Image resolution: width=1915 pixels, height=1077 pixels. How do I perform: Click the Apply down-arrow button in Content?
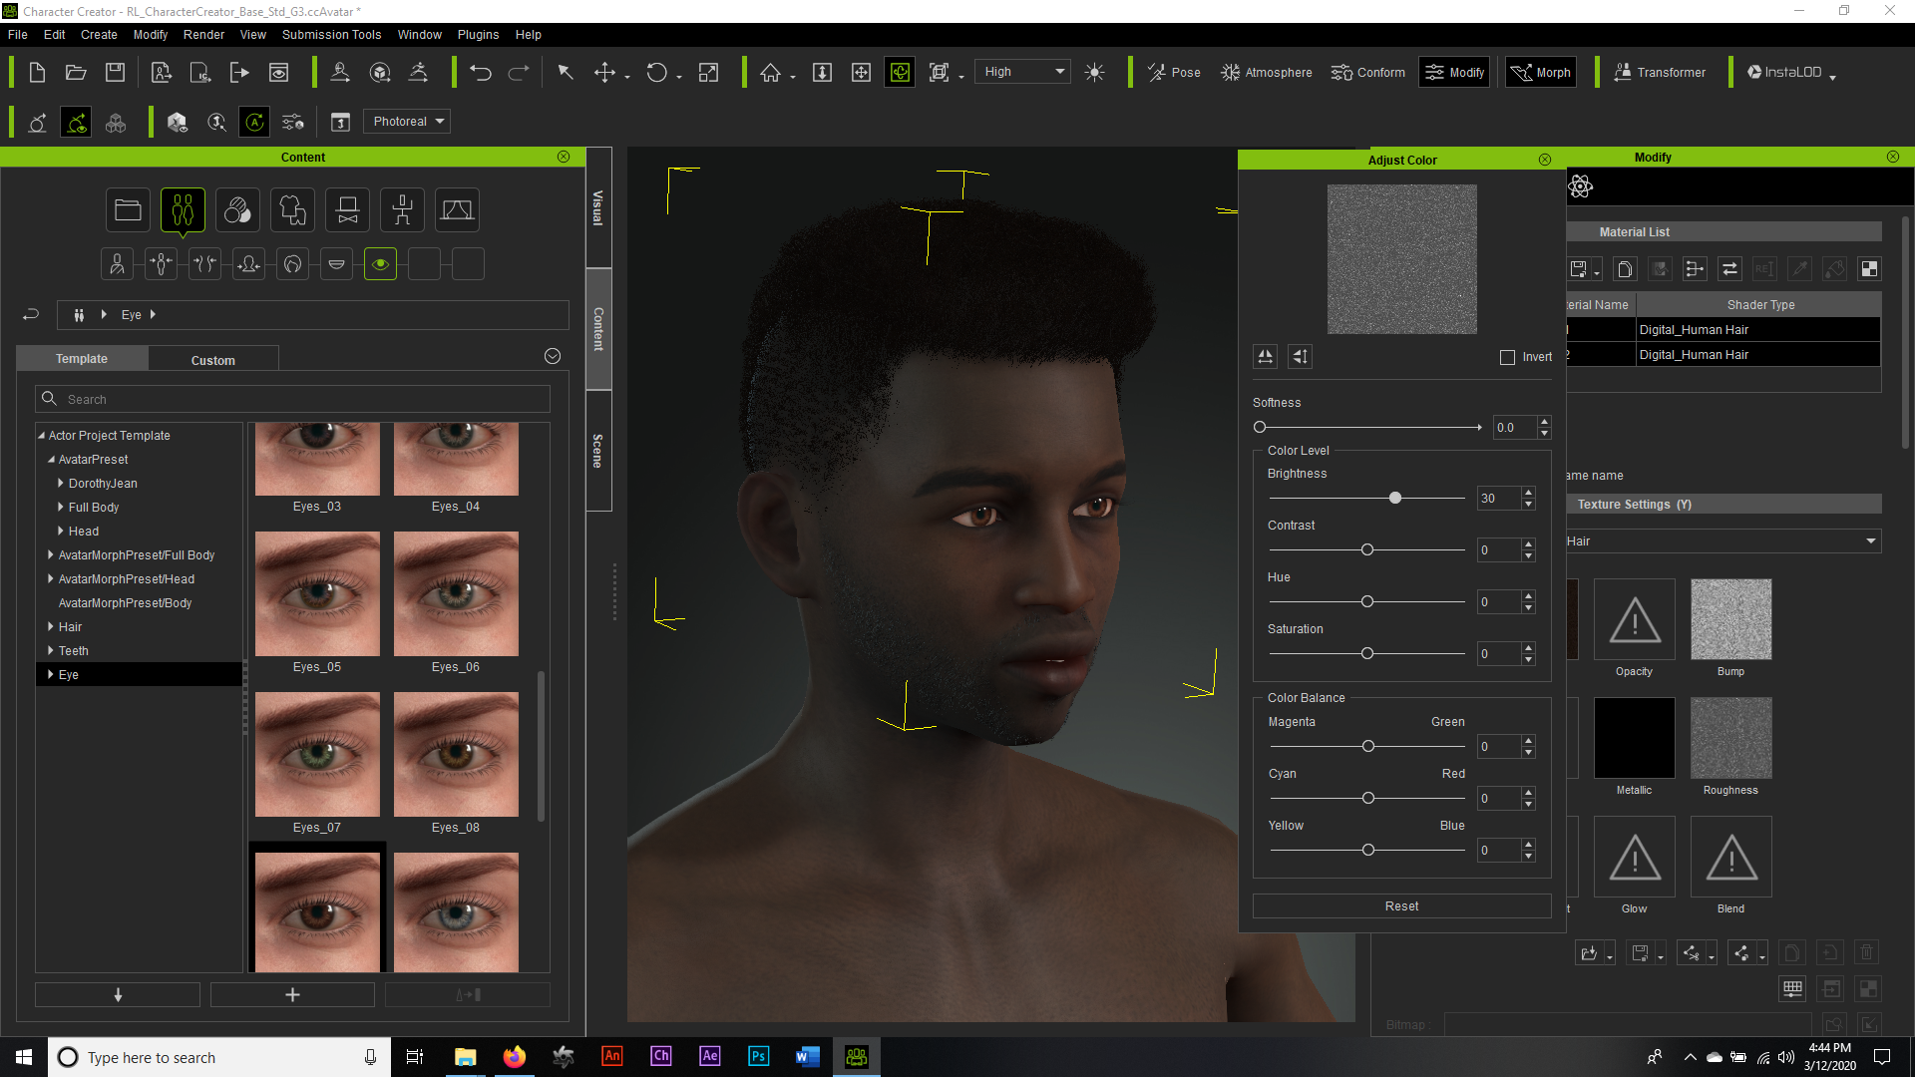pos(118,994)
